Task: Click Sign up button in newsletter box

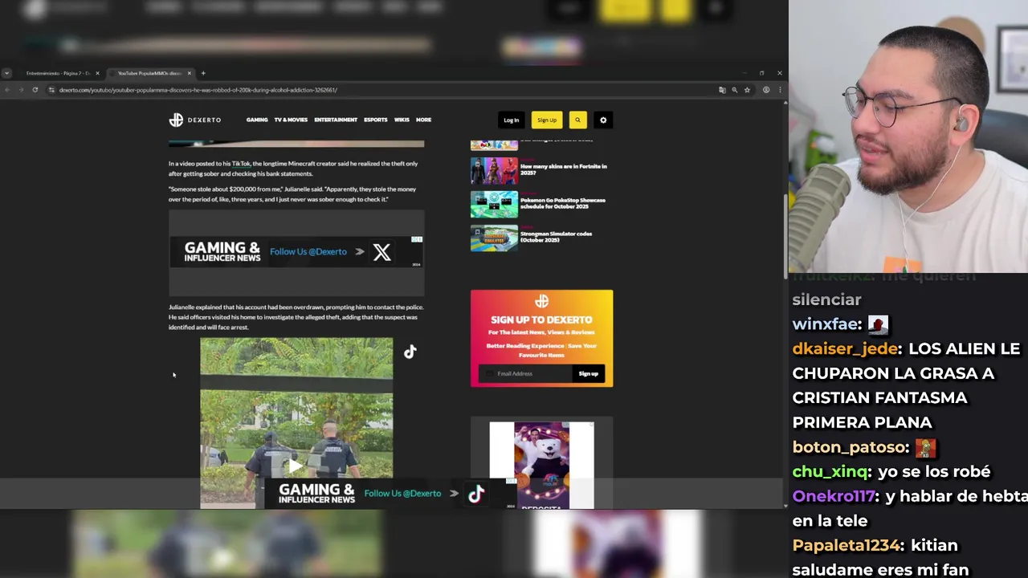Action: pos(589,373)
